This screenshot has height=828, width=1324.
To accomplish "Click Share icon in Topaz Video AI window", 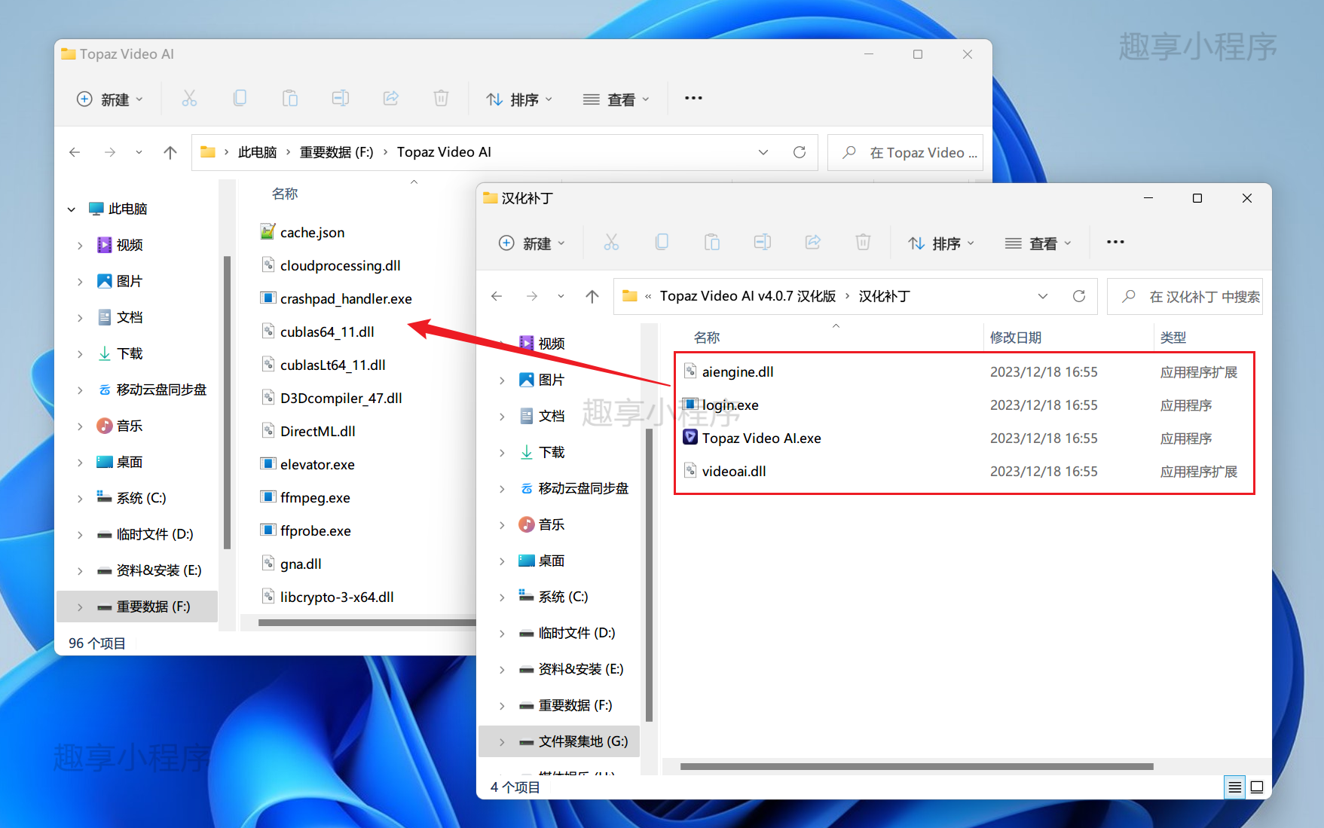I will [x=391, y=99].
